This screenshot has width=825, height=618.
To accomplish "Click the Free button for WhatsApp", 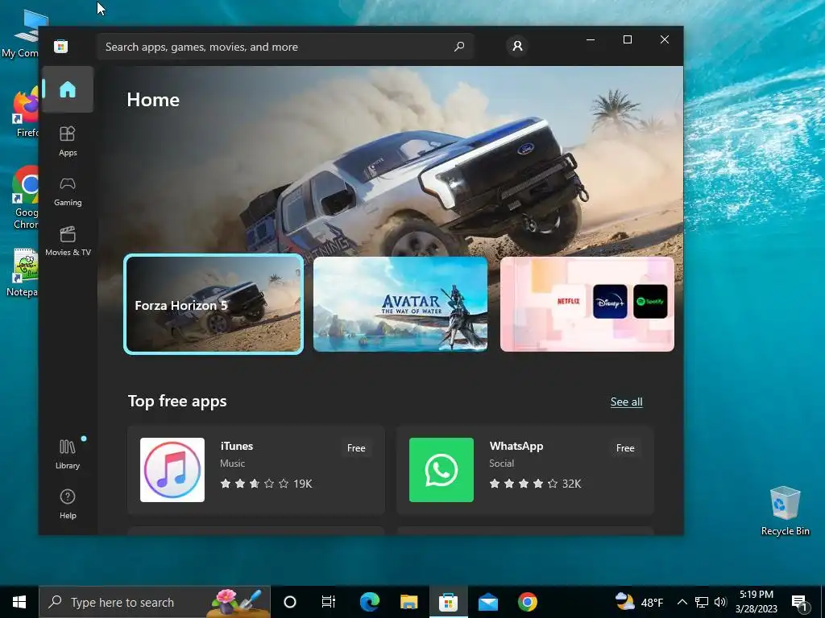I will (625, 448).
